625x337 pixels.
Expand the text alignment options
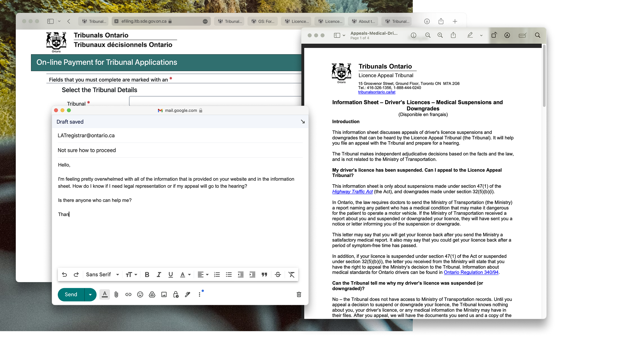pyautogui.click(x=203, y=275)
